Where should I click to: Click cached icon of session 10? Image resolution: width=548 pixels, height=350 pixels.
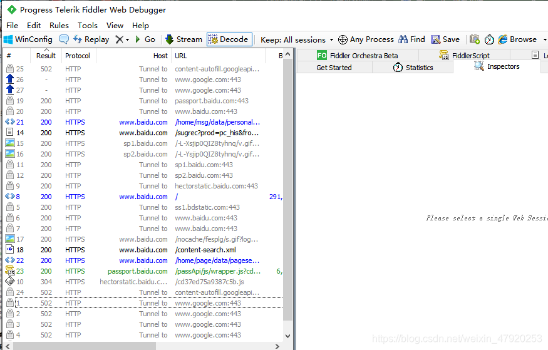(10, 281)
